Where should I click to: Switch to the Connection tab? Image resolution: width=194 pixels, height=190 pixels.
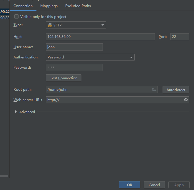23,6
